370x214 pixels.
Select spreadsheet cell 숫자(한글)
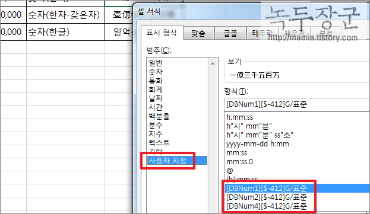(65, 32)
